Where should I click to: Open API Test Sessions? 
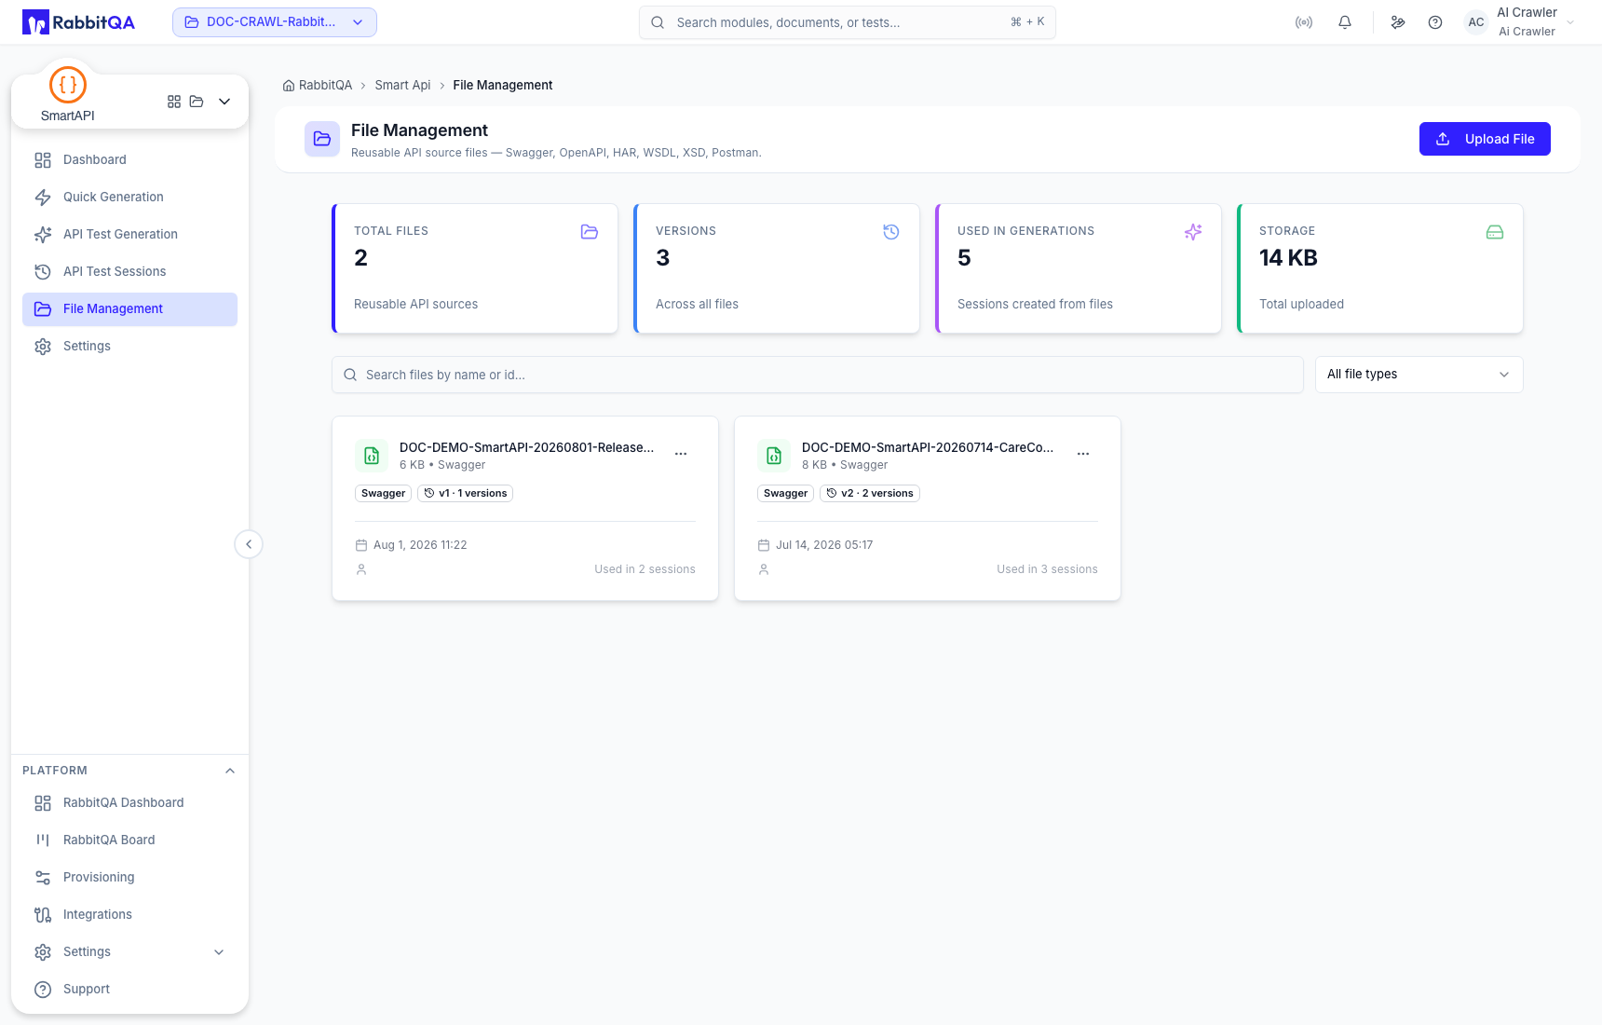pos(129,272)
